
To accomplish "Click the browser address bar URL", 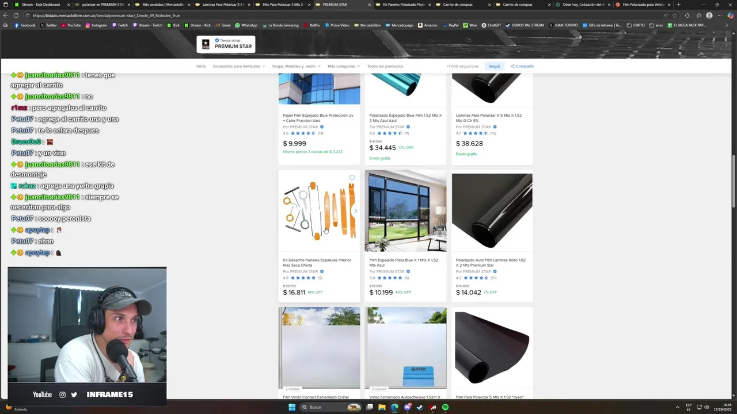I will tap(107, 16).
